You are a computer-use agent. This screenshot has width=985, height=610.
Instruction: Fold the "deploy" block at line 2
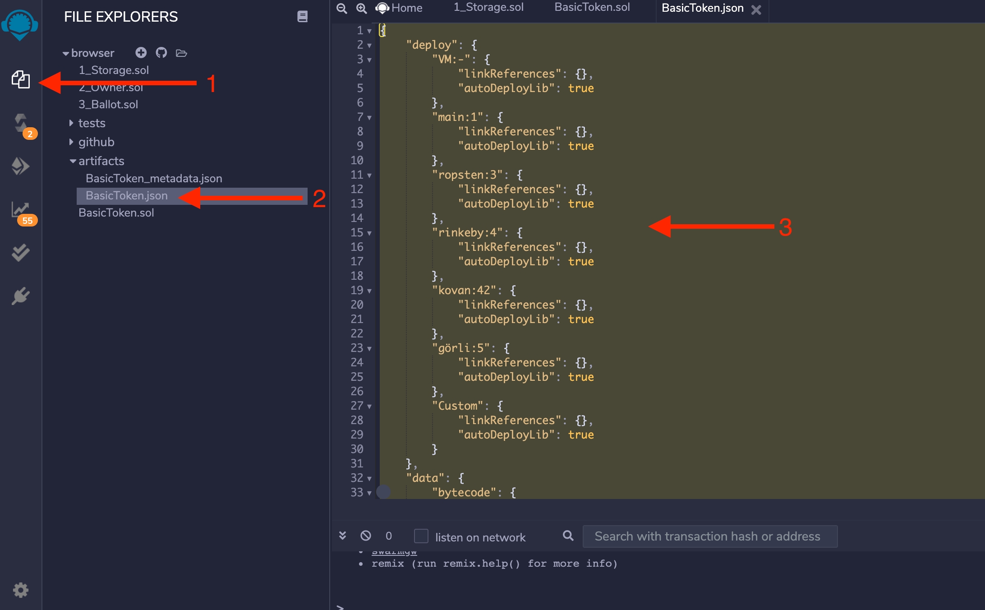pyautogui.click(x=369, y=45)
